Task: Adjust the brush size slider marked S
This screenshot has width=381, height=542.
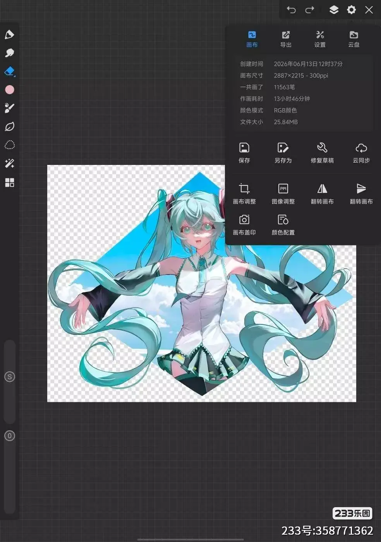Action: point(10,377)
